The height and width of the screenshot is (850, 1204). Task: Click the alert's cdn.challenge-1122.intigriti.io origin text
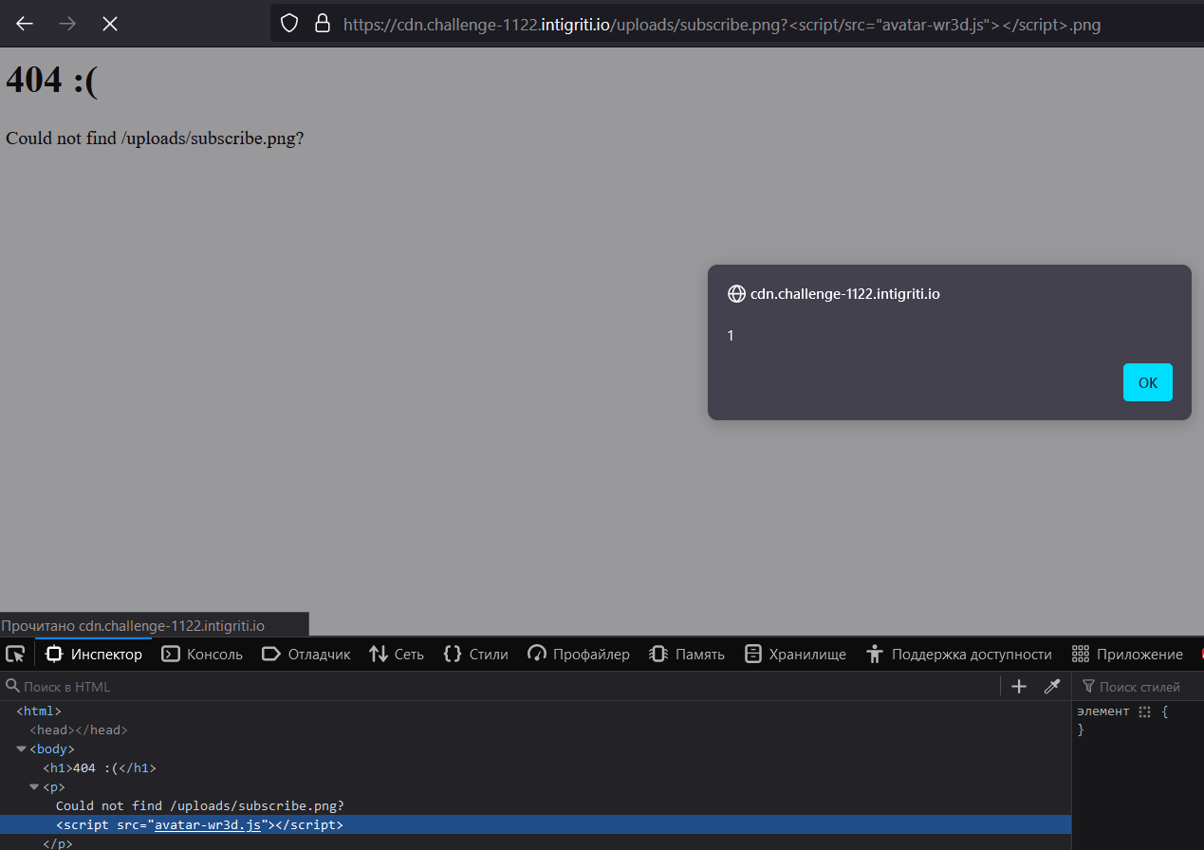point(845,294)
